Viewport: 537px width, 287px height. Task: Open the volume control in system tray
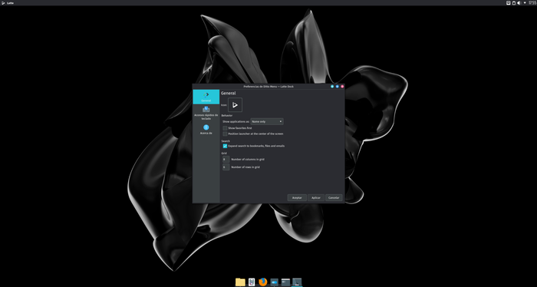pos(519,3)
